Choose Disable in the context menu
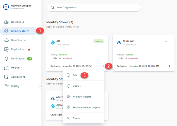The width and height of the screenshot is (177, 126). (x=76, y=86)
